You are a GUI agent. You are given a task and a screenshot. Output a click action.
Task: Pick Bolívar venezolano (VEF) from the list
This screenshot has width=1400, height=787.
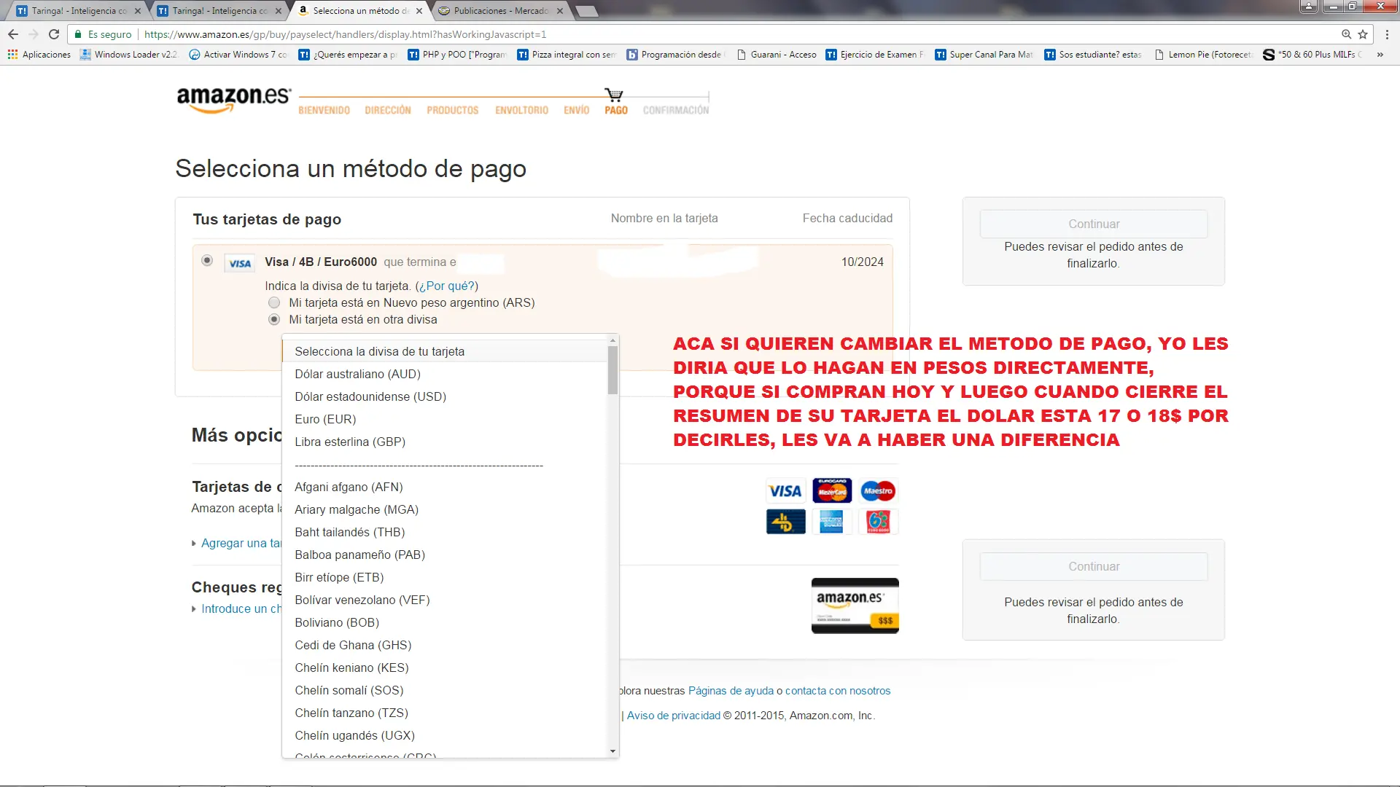[x=445, y=600]
